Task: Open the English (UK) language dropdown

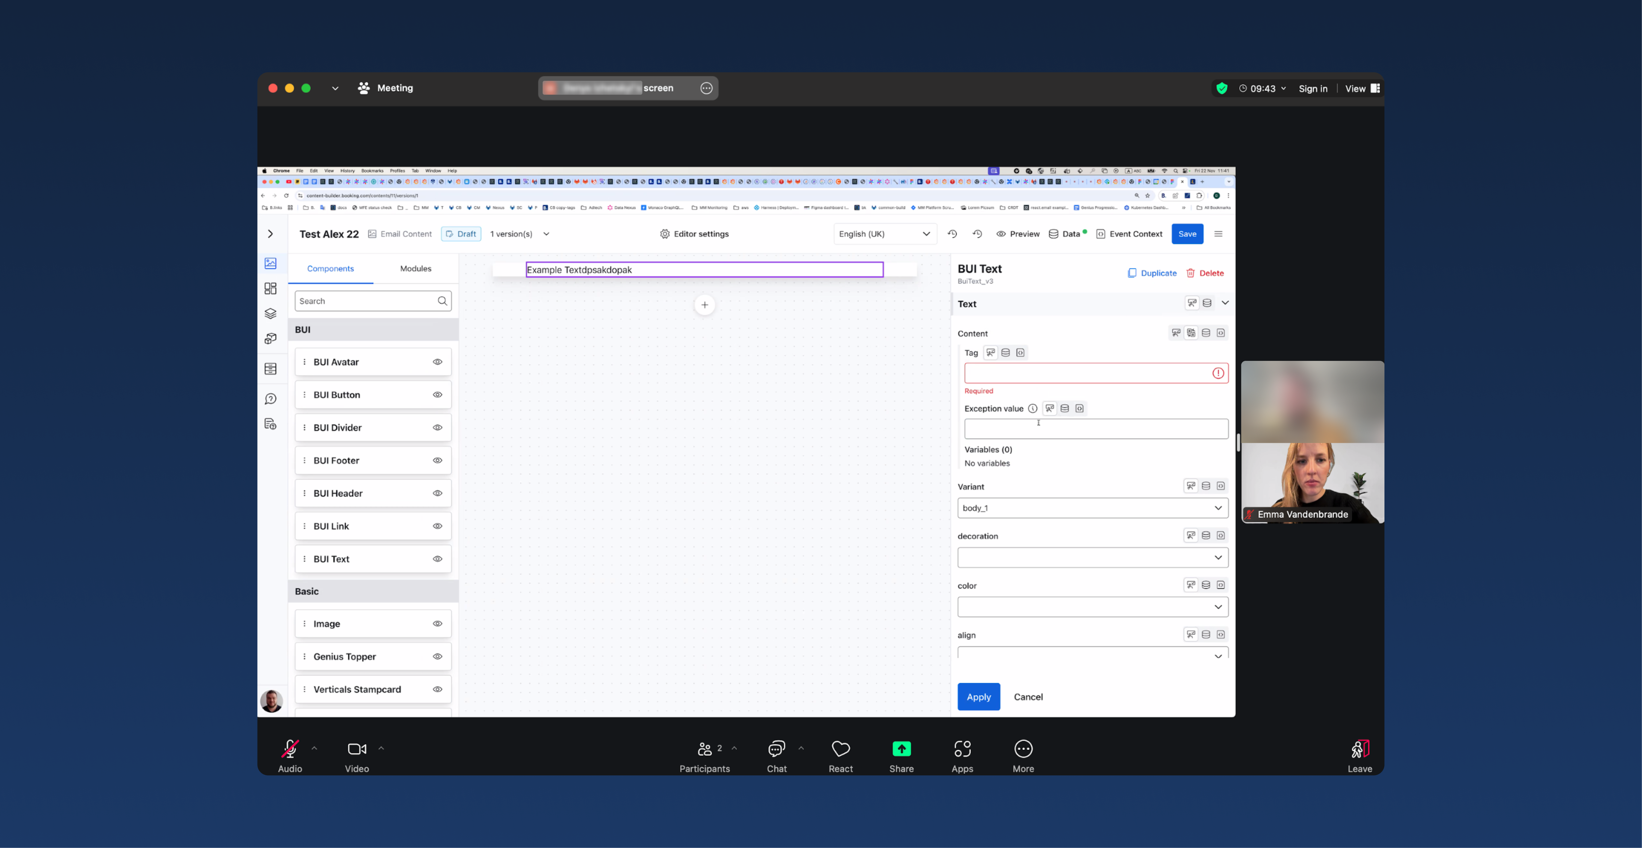Action: [x=885, y=234]
